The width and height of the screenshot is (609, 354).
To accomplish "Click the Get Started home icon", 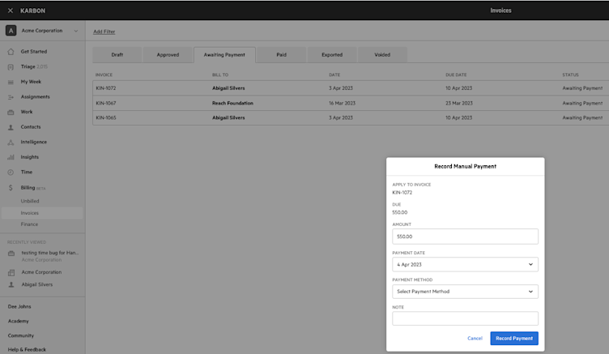I will point(11,51).
